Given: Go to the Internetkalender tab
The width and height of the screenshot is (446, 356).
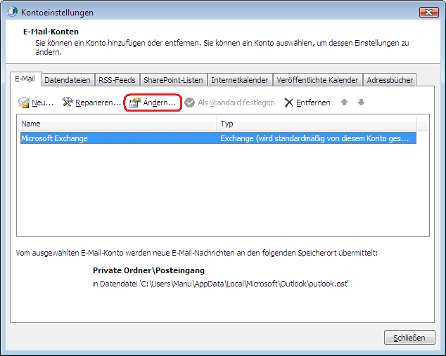Looking at the screenshot, I should pos(239,80).
